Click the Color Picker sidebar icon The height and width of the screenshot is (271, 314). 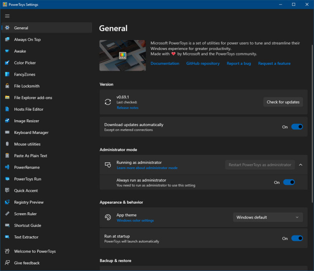coord(7,63)
